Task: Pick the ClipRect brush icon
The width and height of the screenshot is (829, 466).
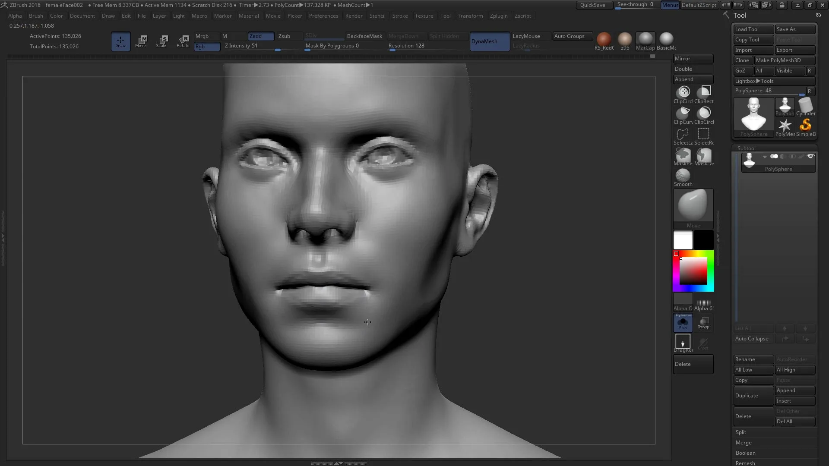Action: pos(704,92)
